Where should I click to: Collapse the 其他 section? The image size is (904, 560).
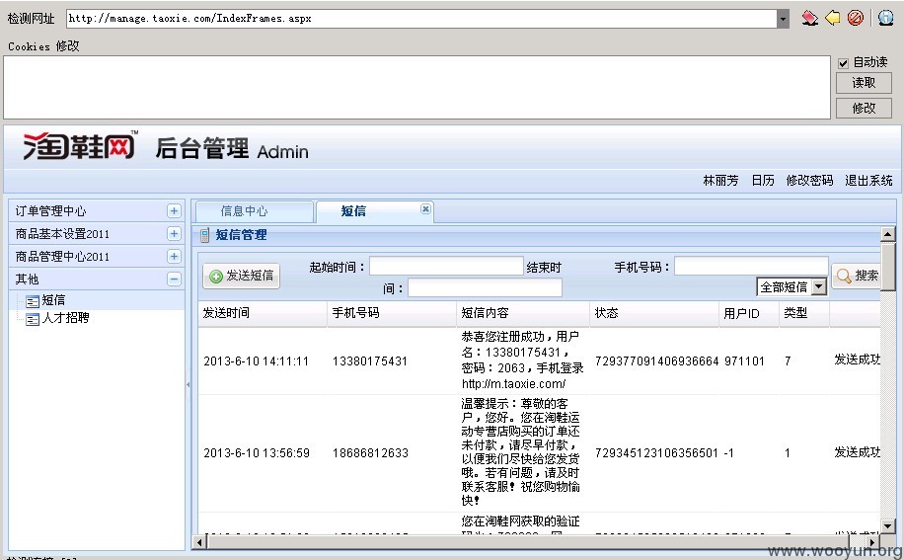point(174,280)
